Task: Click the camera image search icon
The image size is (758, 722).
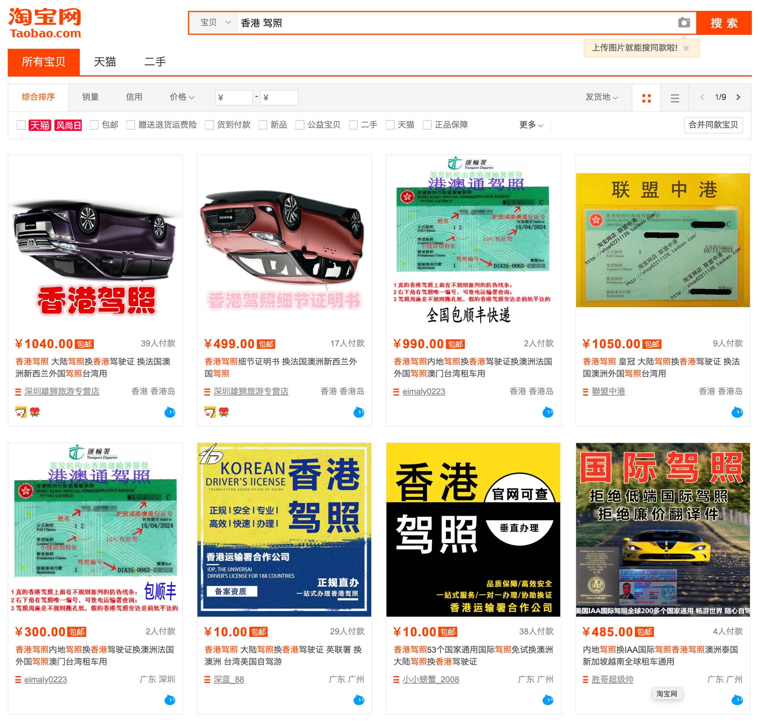Action: 684,23
